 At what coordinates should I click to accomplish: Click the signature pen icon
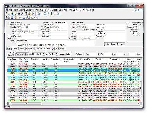[32, 18]
